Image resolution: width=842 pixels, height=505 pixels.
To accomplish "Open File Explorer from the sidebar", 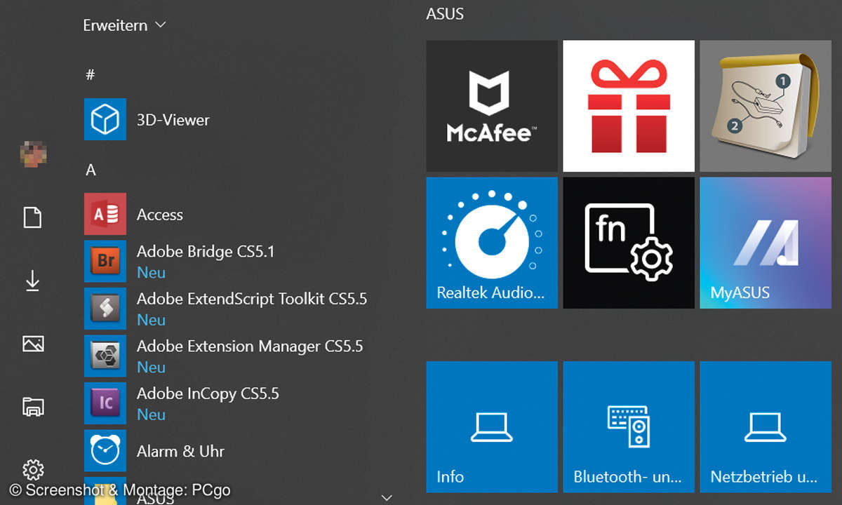I will click(x=33, y=406).
